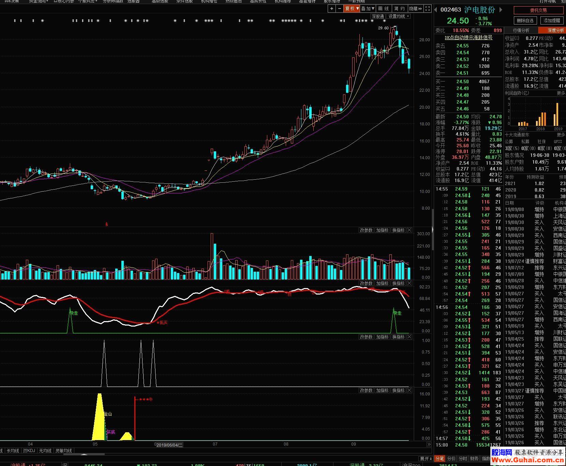
Task: Click 删除自选 button
Action: point(525,20)
